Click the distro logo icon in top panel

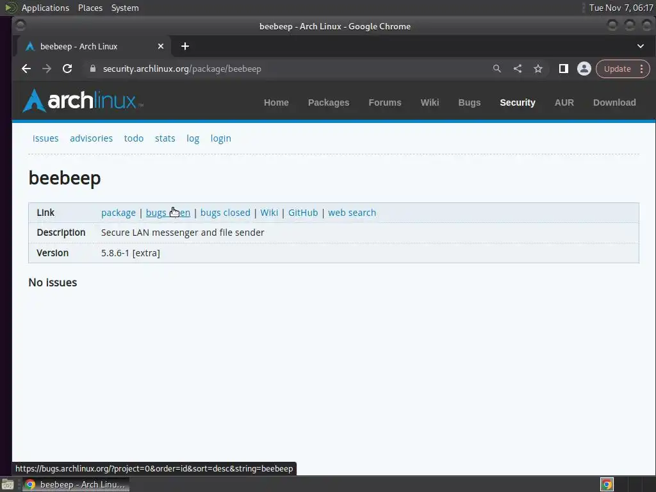tap(10, 8)
